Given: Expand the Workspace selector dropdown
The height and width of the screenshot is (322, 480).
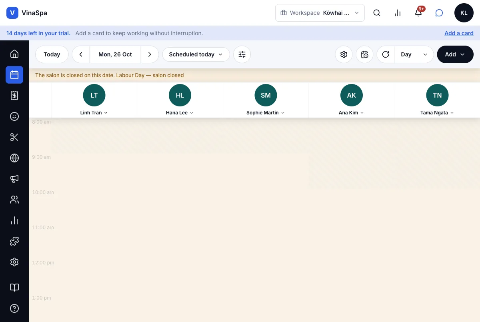Looking at the screenshot, I should (320, 13).
